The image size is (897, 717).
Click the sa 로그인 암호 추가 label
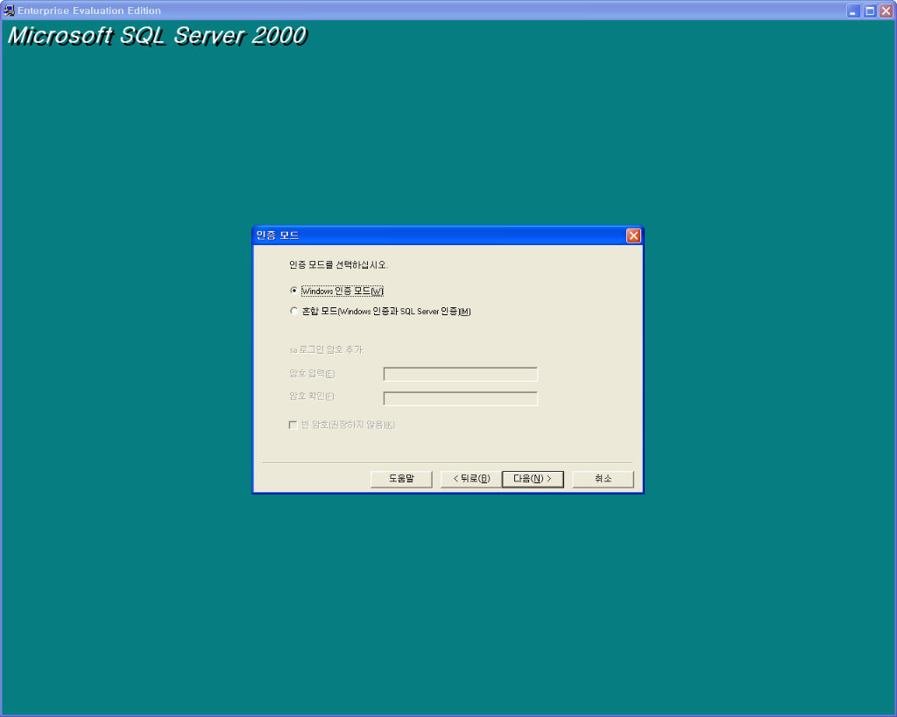click(x=326, y=349)
